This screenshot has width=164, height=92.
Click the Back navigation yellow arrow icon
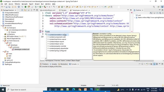(95, 7)
